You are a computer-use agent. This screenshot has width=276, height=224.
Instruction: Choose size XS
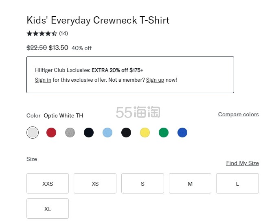(x=95, y=184)
